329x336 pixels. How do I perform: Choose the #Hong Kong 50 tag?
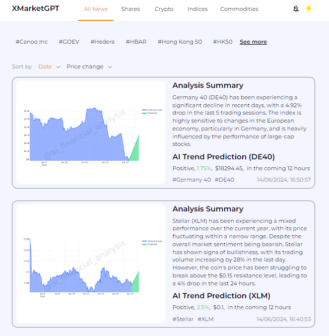point(180,42)
